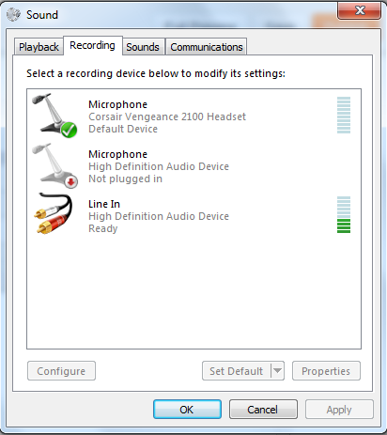Open device Properties button

[x=326, y=371]
